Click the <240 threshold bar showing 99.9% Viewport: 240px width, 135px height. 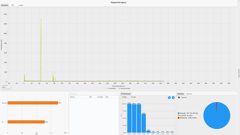coord(129,118)
